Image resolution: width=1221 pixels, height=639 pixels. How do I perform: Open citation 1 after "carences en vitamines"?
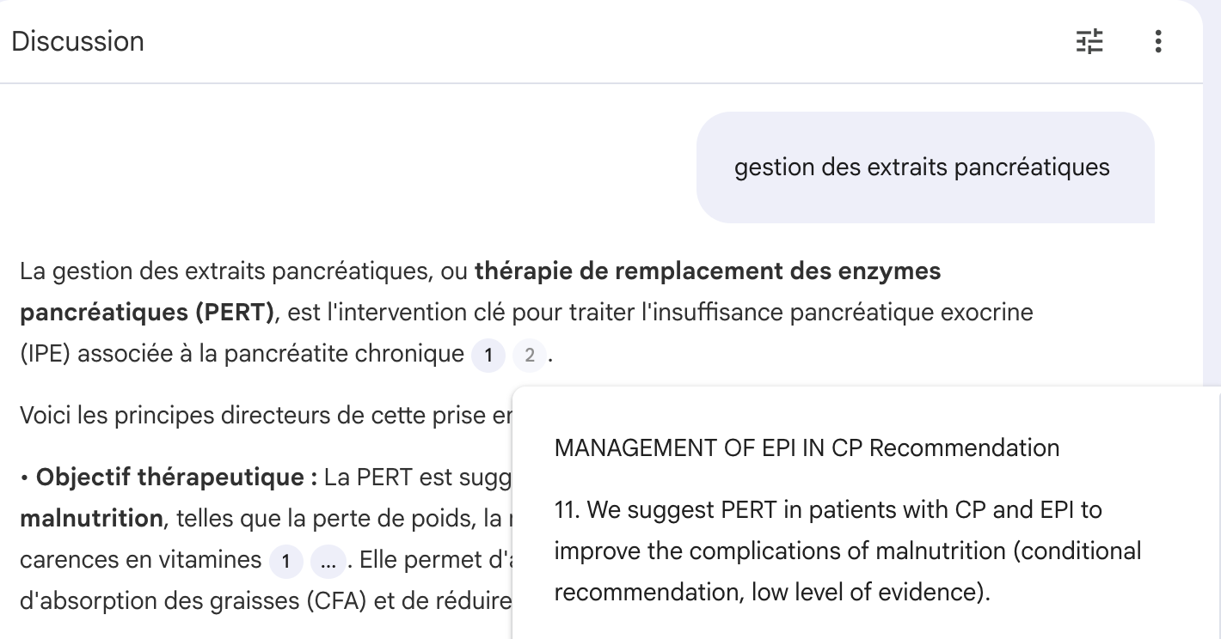[286, 561]
